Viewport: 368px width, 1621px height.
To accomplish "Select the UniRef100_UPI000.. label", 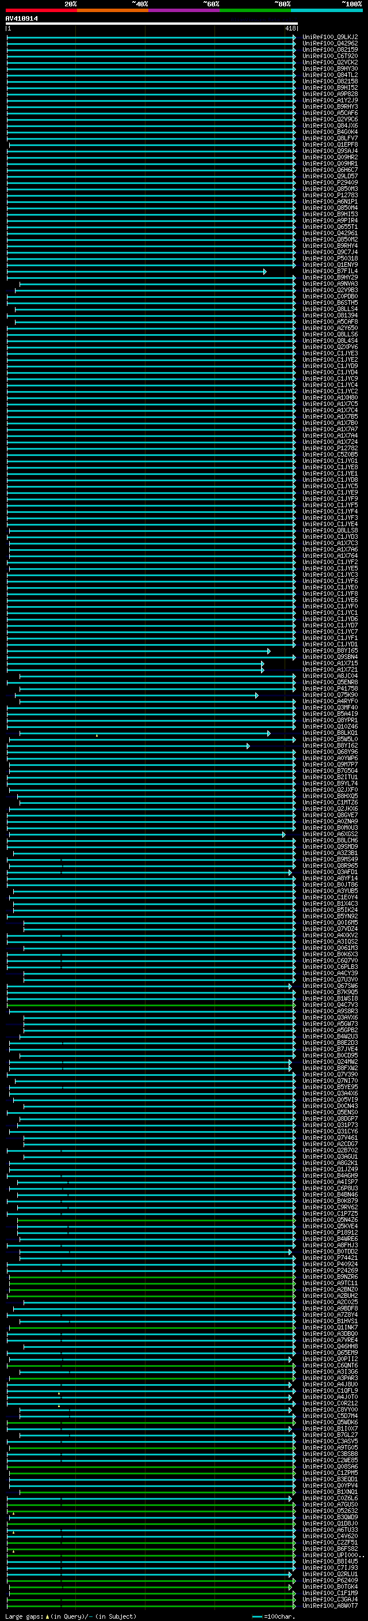I will (333, 1555).
